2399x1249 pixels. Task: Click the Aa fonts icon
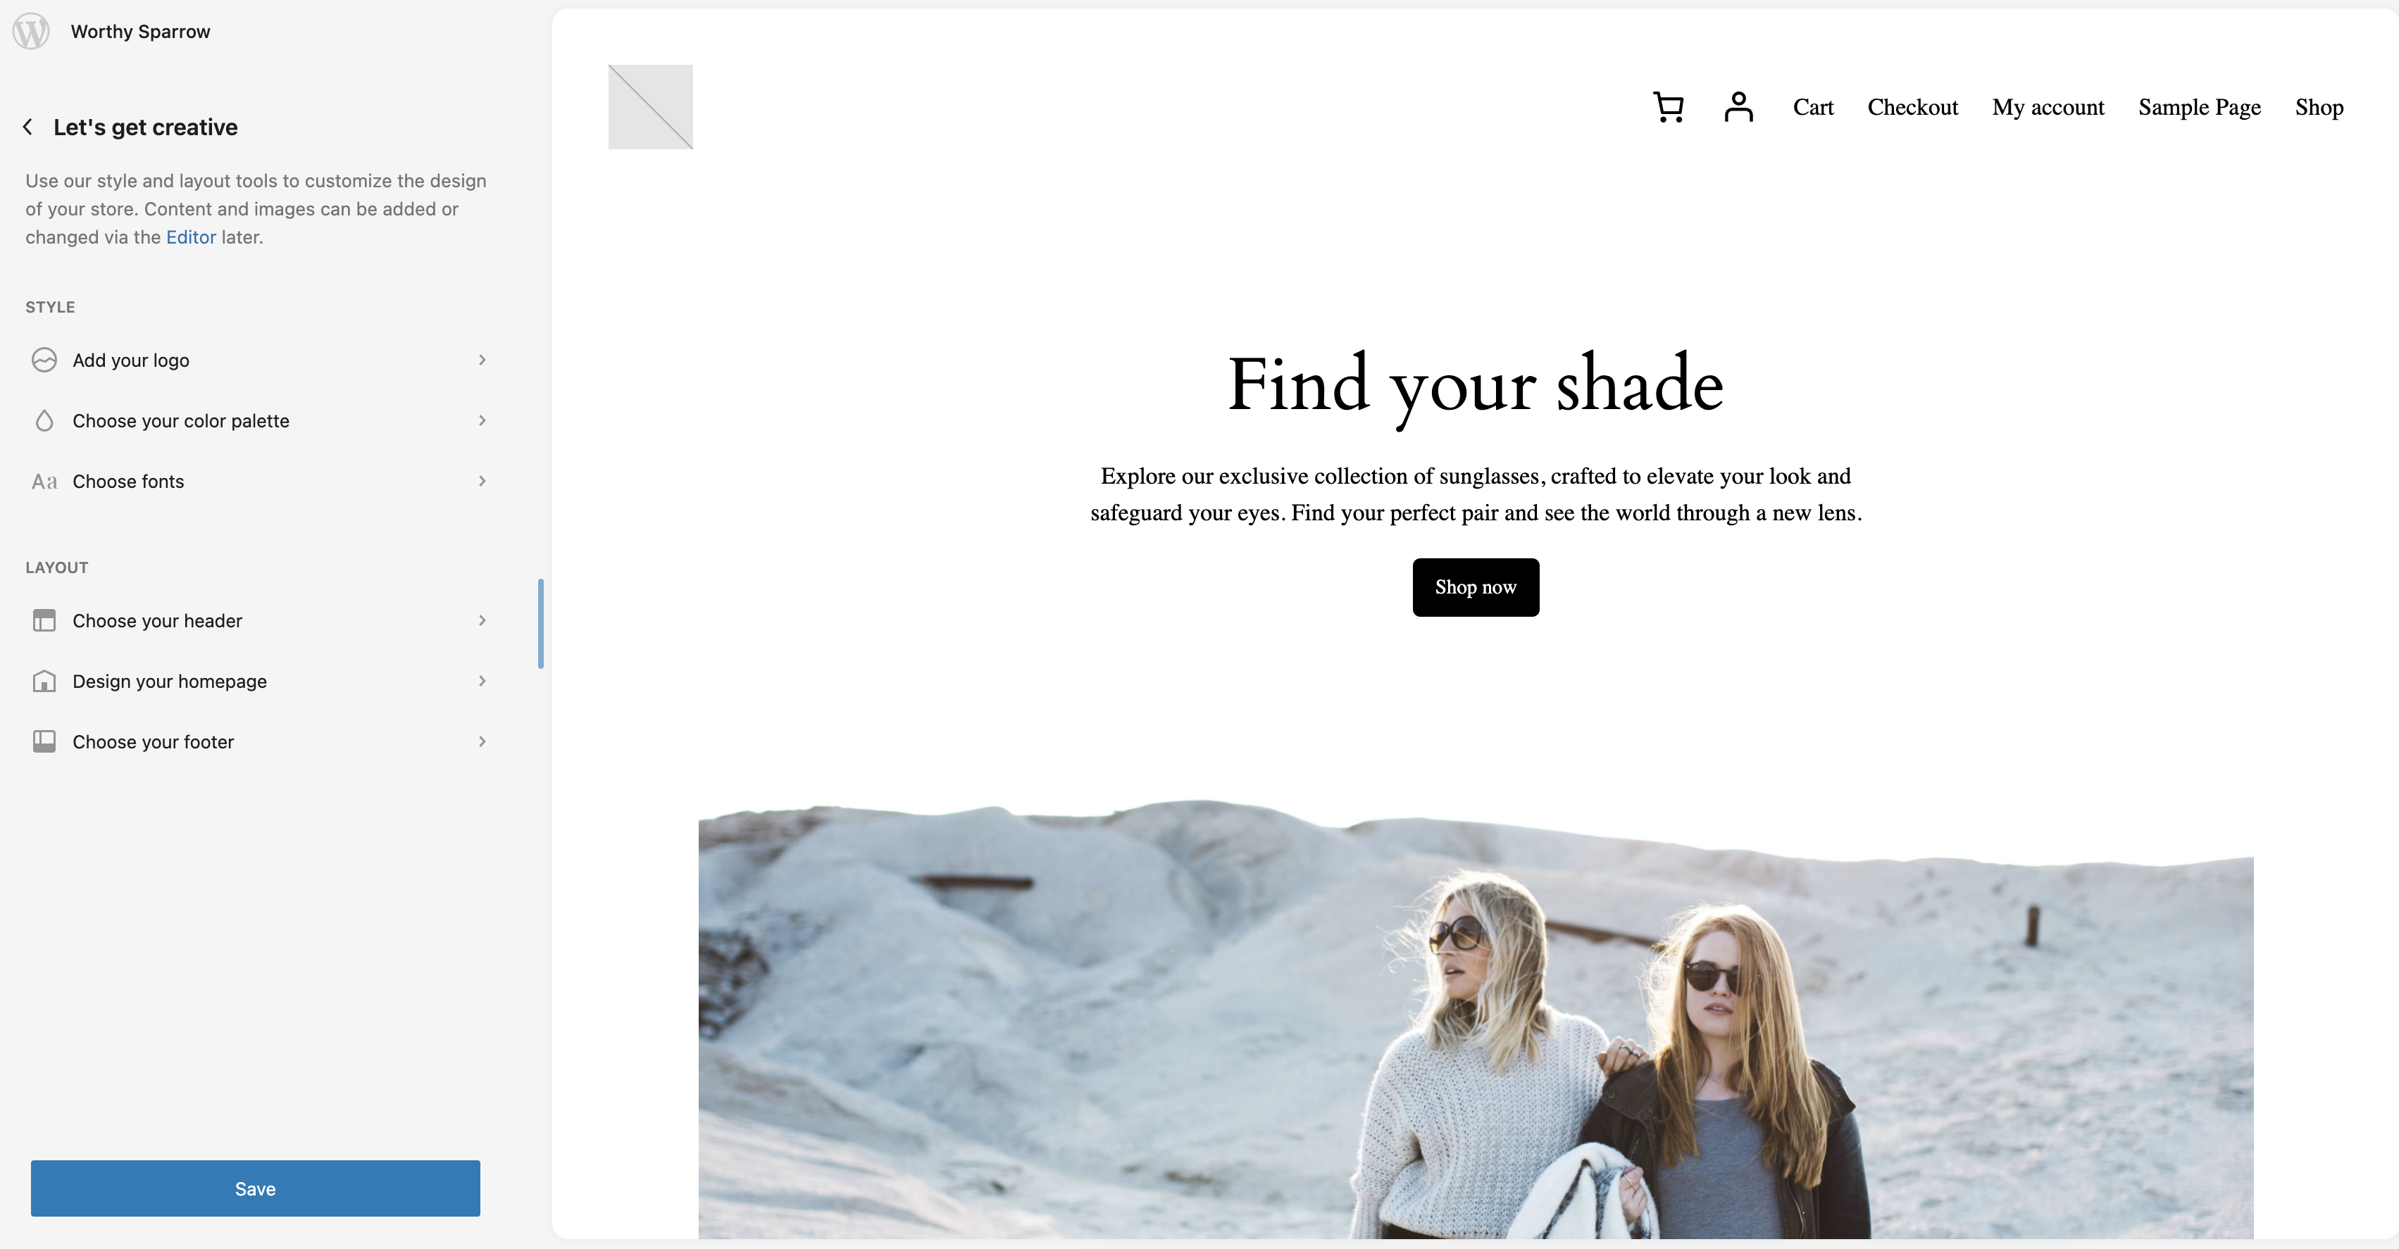(44, 481)
